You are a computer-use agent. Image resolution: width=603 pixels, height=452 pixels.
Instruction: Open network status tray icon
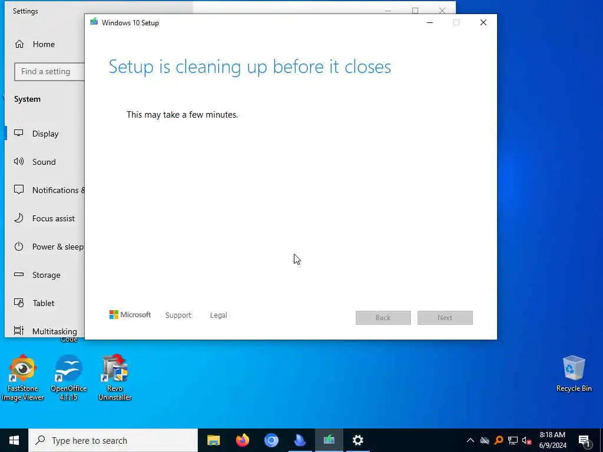(x=513, y=440)
